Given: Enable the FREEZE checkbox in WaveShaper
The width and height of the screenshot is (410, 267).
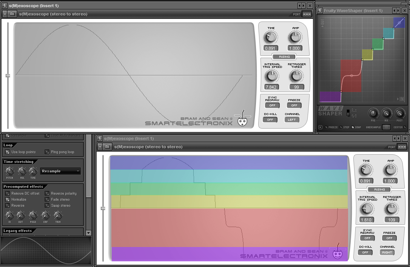Looking at the screenshot, I should pyautogui.click(x=326, y=127).
